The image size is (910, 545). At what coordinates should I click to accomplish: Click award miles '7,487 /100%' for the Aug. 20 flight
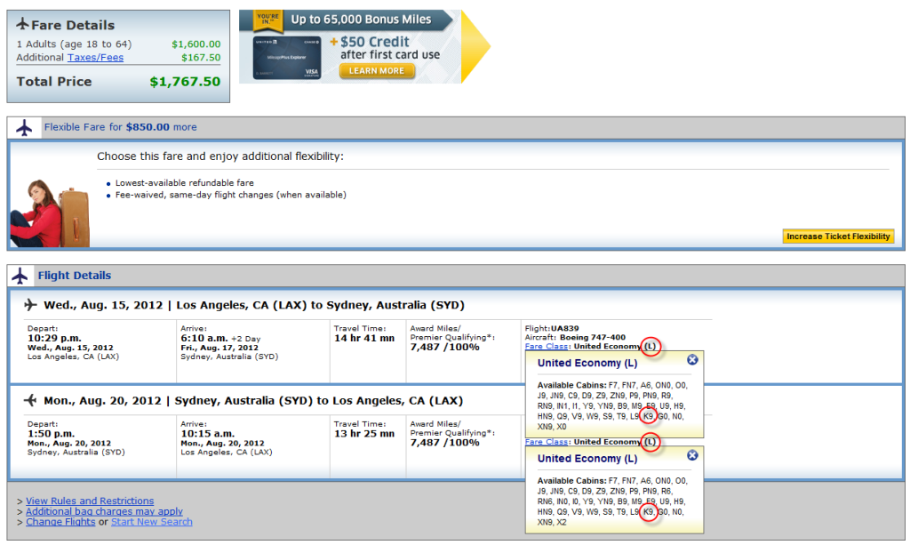tap(445, 442)
